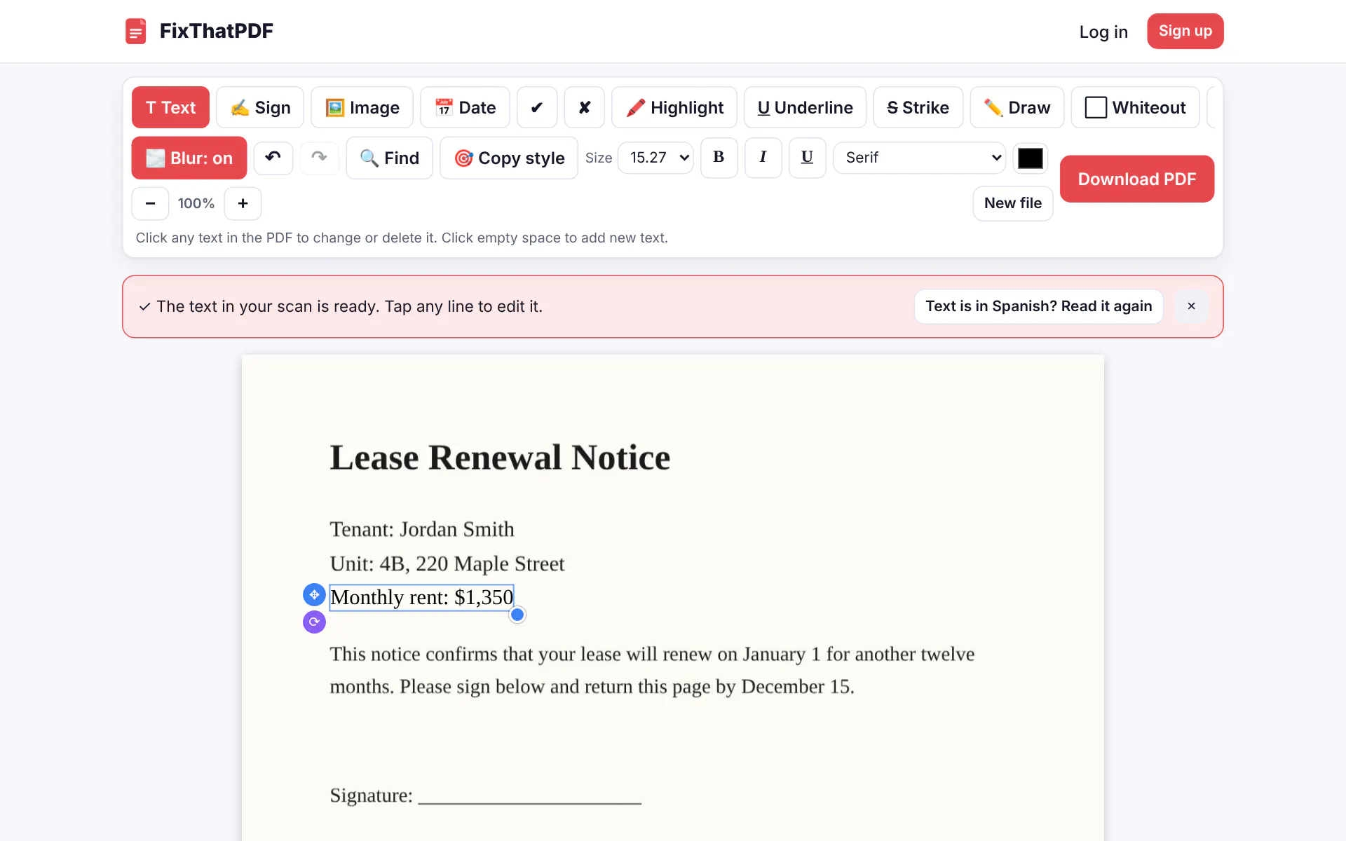The height and width of the screenshot is (841, 1346).
Task: Open the Image insert tool
Action: click(362, 107)
